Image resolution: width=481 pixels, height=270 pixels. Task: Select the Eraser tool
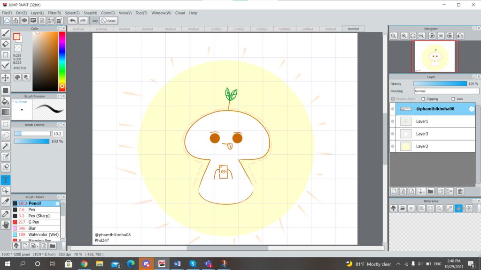[6, 44]
